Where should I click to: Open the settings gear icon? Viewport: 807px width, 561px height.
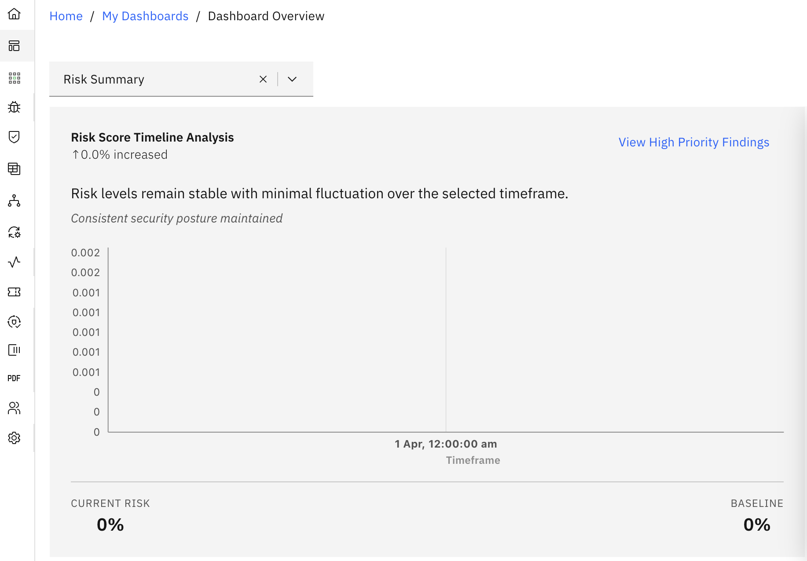[14, 438]
